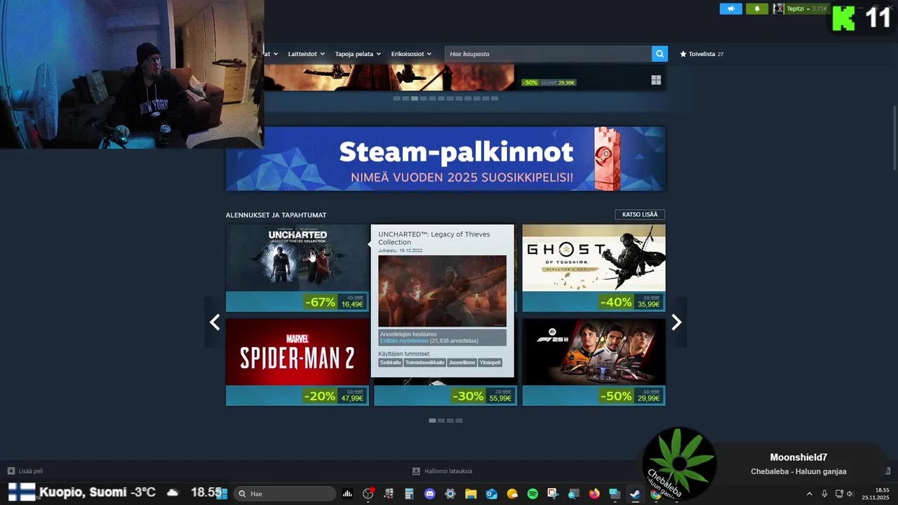Expand the Laitteistot dropdown menu
The width and height of the screenshot is (898, 505).
coord(307,54)
